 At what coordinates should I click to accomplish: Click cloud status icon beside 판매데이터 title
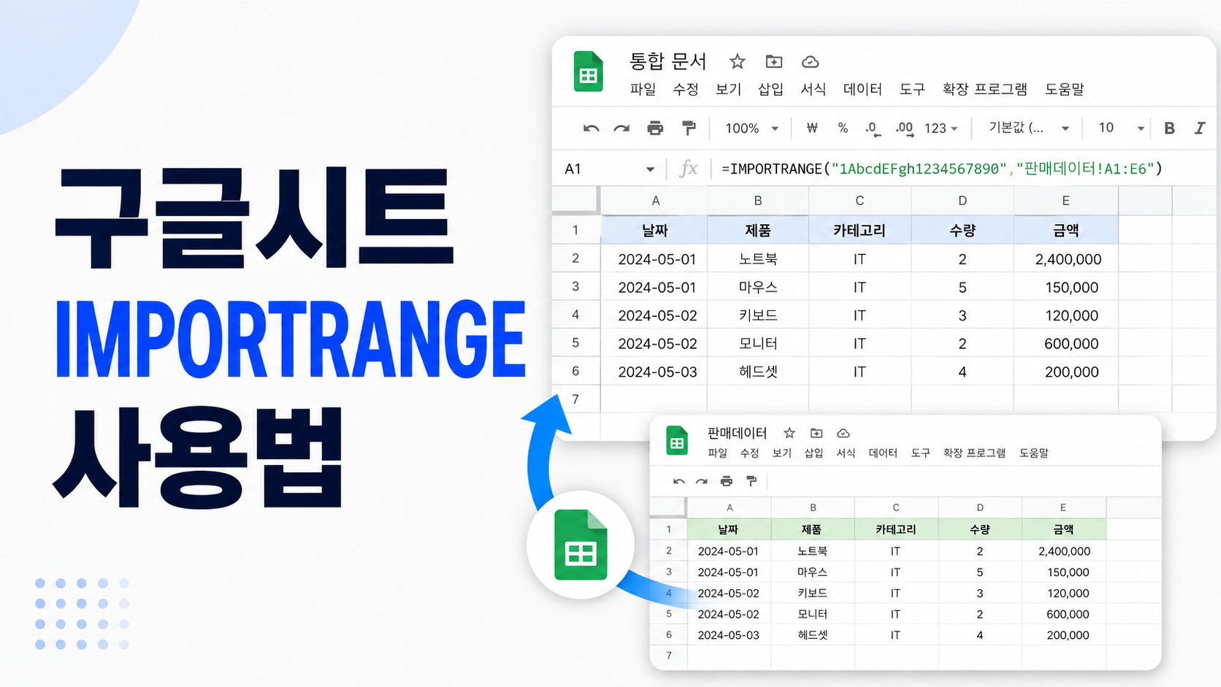(843, 433)
